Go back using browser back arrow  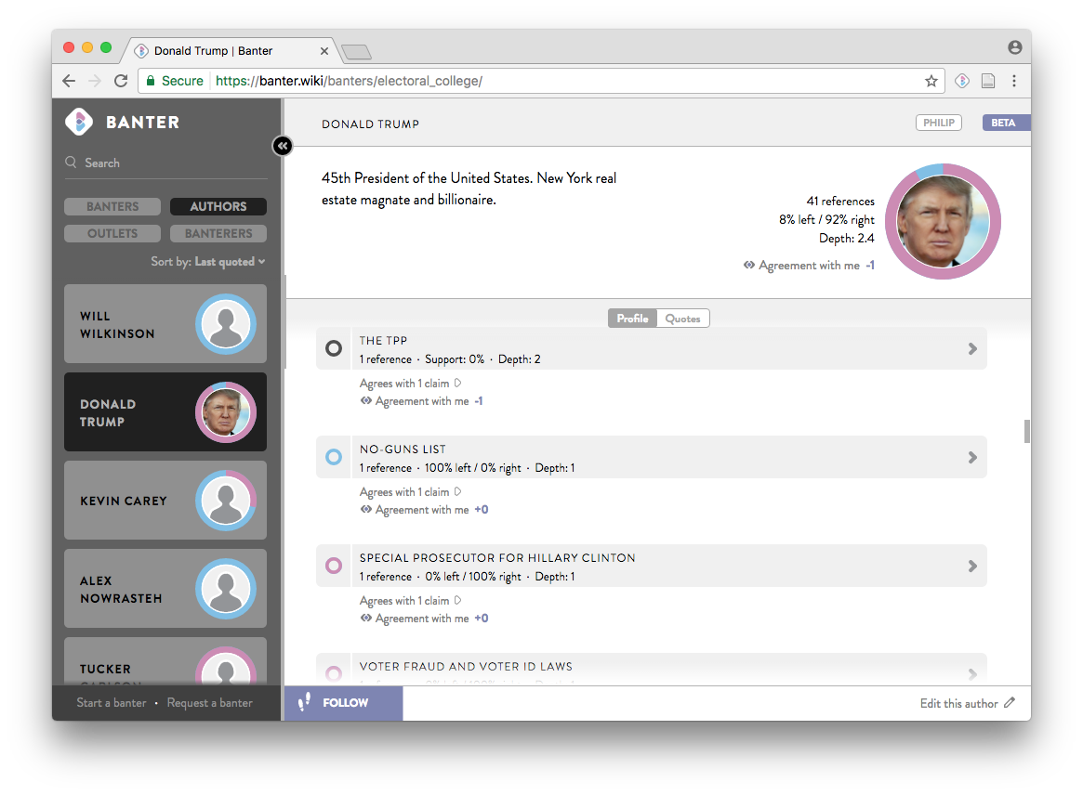click(69, 81)
